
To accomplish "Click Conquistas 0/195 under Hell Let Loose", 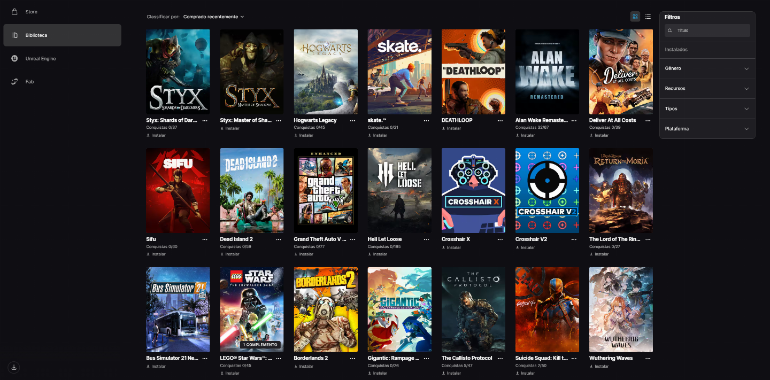I will (x=384, y=247).
